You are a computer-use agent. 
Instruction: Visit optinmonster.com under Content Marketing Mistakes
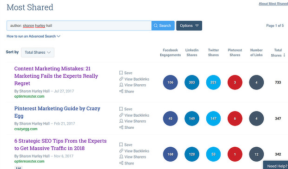pyautogui.click(x=29, y=96)
